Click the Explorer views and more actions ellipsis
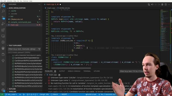Image resolution: width=172 pixels, height=96 pixels. point(39,5)
